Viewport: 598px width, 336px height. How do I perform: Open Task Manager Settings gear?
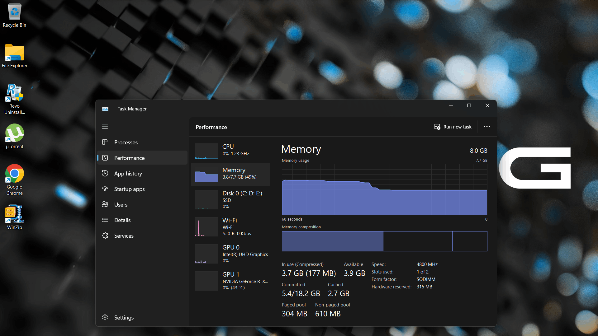pos(105,317)
